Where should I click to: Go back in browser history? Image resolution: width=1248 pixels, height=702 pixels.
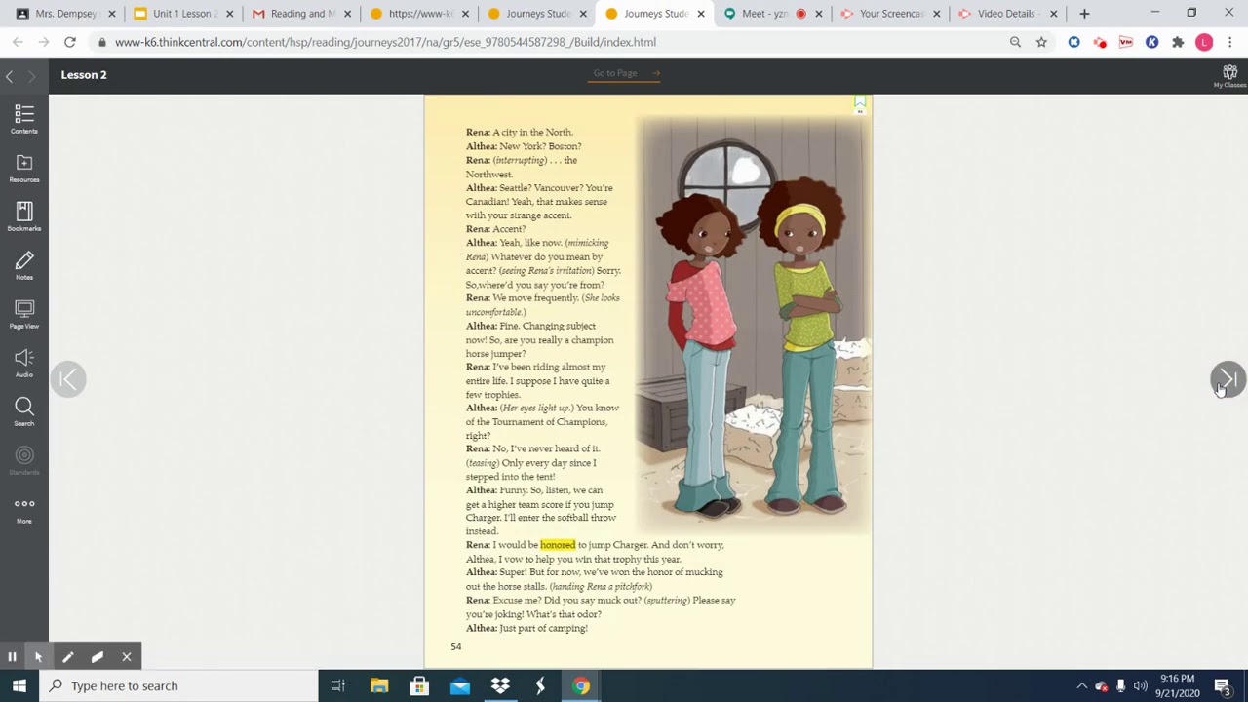[18, 42]
